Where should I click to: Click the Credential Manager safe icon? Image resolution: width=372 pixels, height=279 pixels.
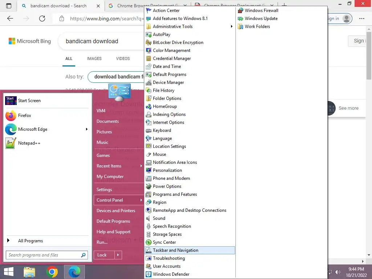coord(149,58)
